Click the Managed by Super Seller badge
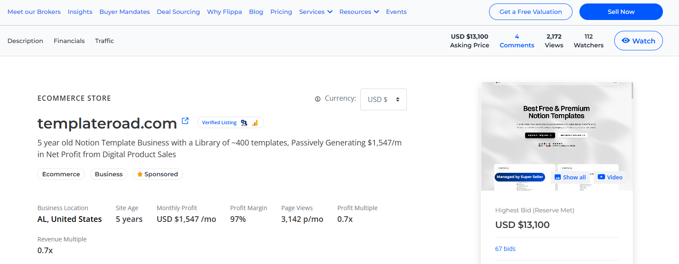Image resolution: width=679 pixels, height=264 pixels. (x=519, y=177)
